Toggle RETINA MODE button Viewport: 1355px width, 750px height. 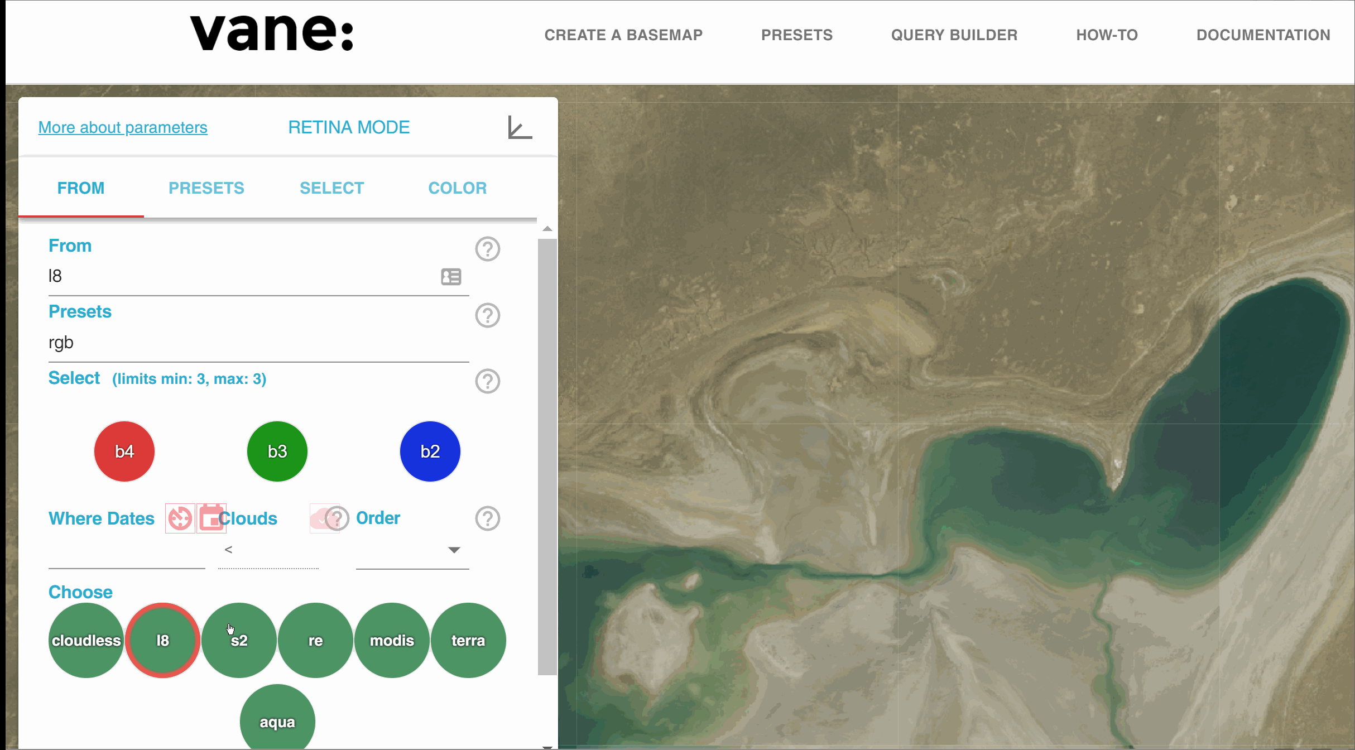point(349,127)
